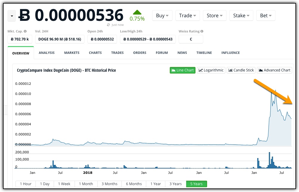Click the green up-arrow price change icon

[x=137, y=13]
